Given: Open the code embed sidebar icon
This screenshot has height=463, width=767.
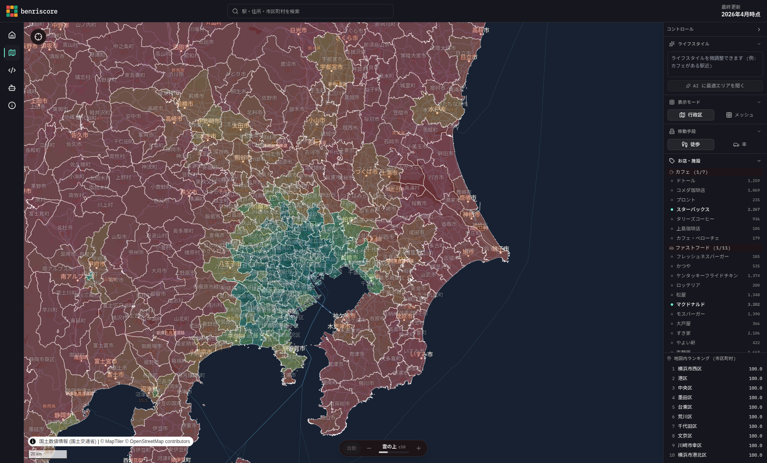Looking at the screenshot, I should pyautogui.click(x=12, y=70).
